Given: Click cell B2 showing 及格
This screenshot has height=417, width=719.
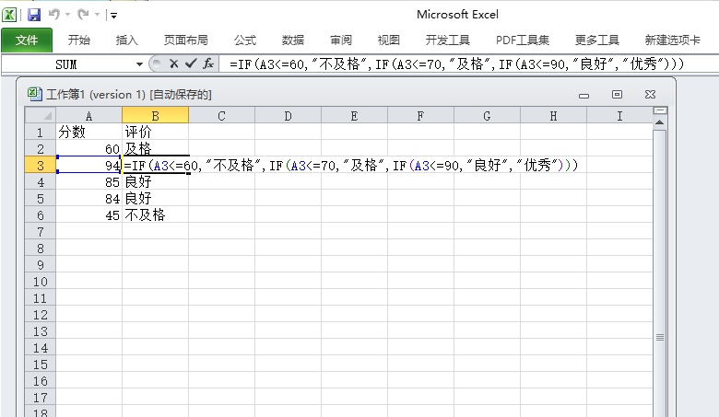Looking at the screenshot, I should (x=156, y=149).
